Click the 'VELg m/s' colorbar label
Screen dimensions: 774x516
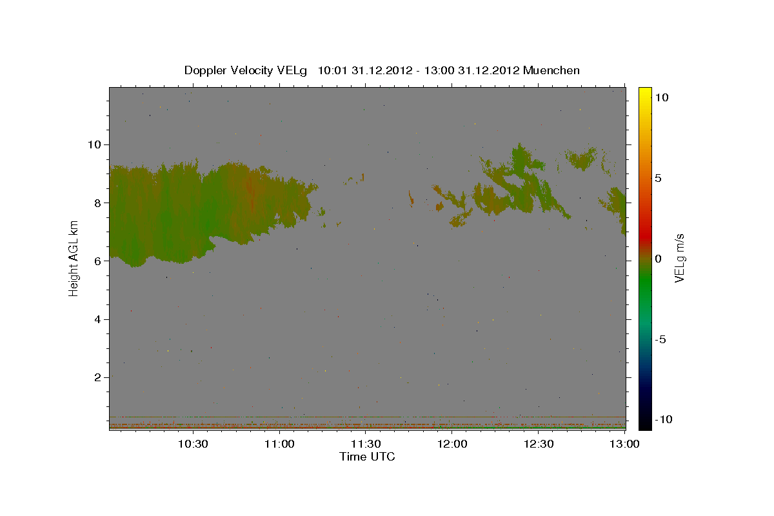pos(679,258)
